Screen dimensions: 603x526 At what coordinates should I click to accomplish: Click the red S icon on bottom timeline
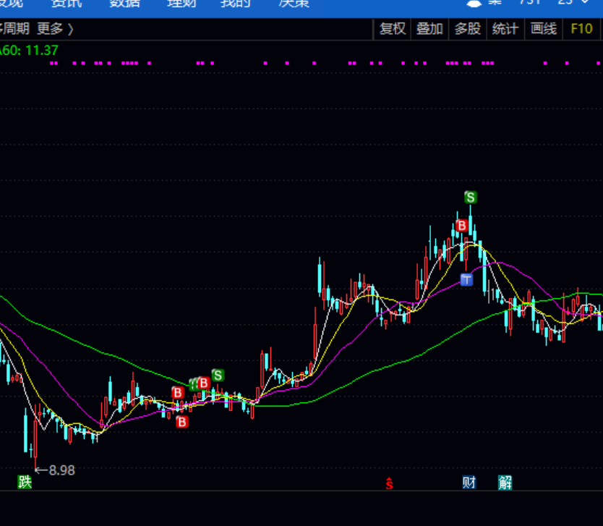click(x=389, y=483)
